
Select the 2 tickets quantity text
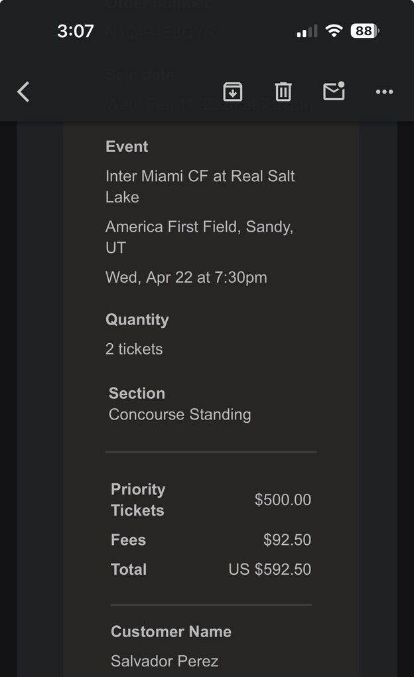click(134, 349)
